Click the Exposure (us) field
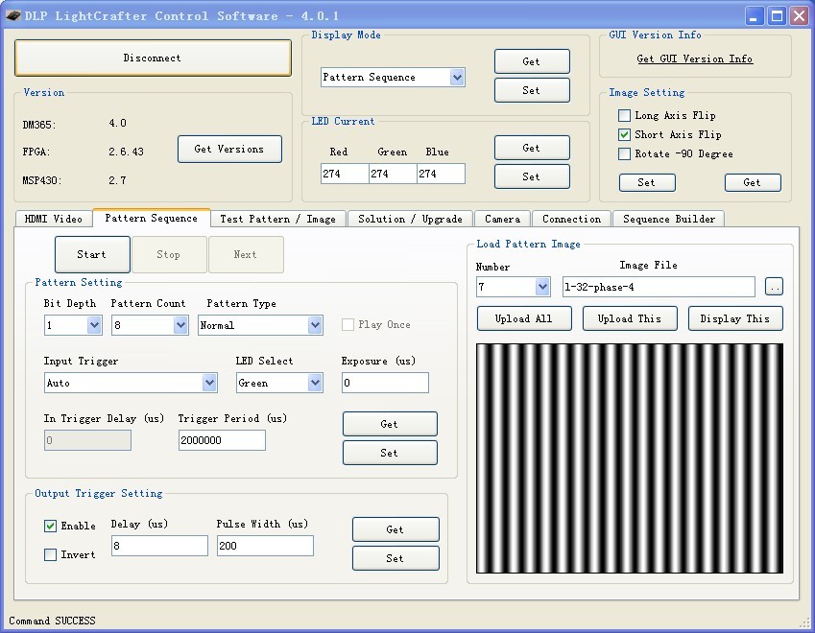 click(385, 383)
